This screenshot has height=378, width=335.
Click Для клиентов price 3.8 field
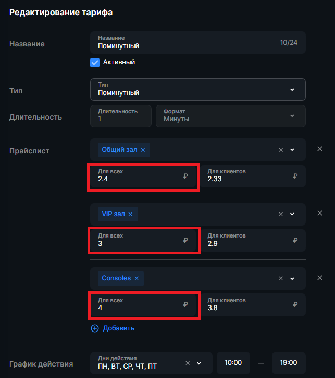(x=253, y=305)
